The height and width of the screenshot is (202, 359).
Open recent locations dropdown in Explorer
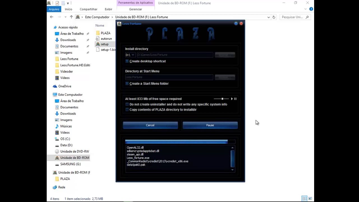pos(65,17)
